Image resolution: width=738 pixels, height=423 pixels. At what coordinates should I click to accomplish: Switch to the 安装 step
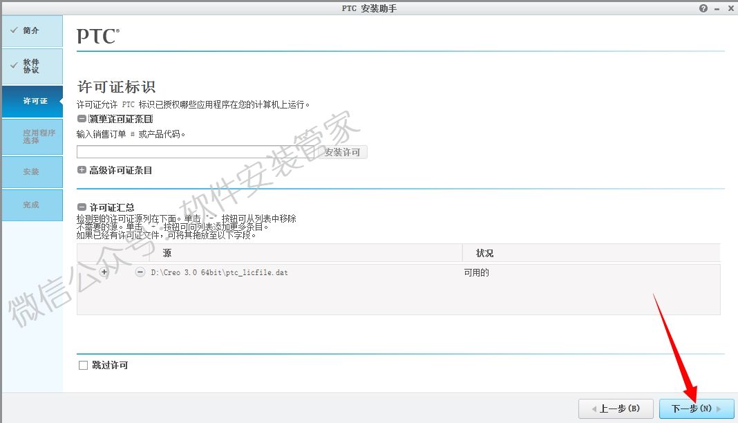(x=32, y=171)
